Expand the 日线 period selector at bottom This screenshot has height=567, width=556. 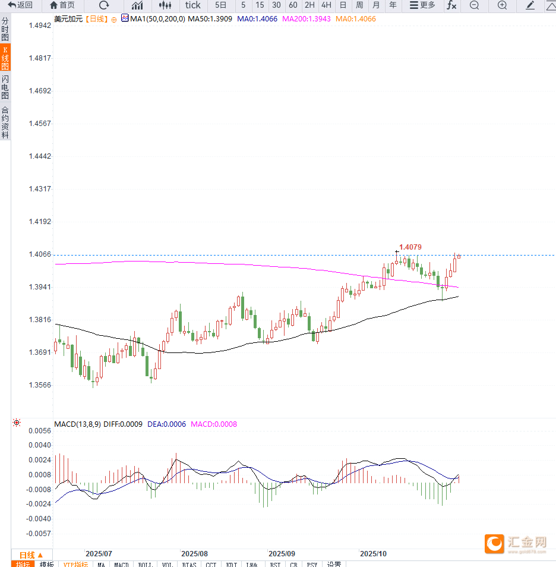[31, 555]
